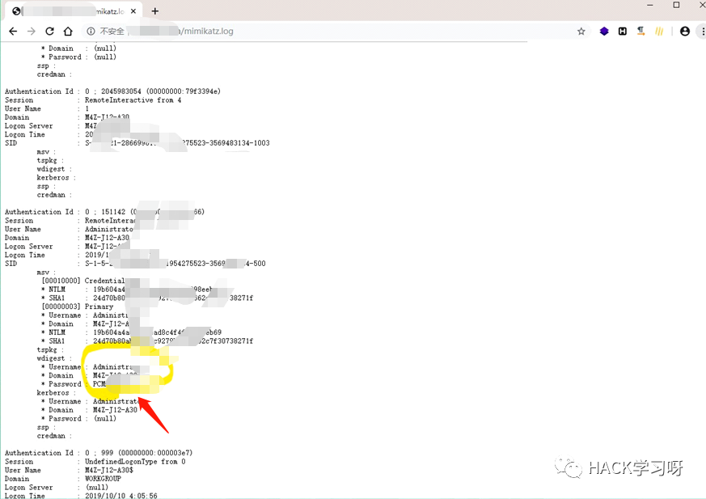706x499 pixels.
Task: Open the Chrome three-dot menu
Action: [703, 31]
